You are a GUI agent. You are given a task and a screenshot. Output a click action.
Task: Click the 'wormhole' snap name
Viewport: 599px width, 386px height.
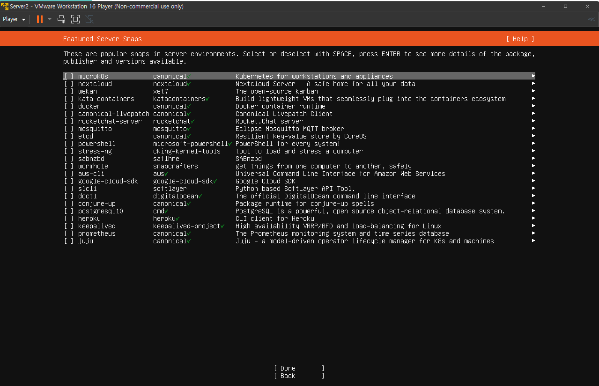[x=93, y=166]
